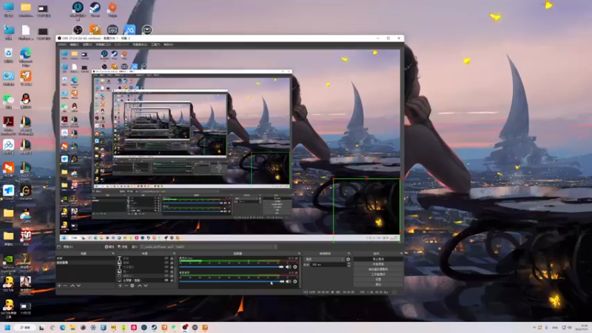This screenshot has height=333, width=592.
Task: Add a new source with plus icon
Action: click(120, 286)
